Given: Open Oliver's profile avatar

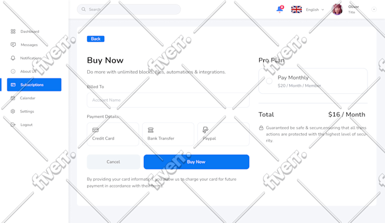Looking at the screenshot, I should [337, 10].
